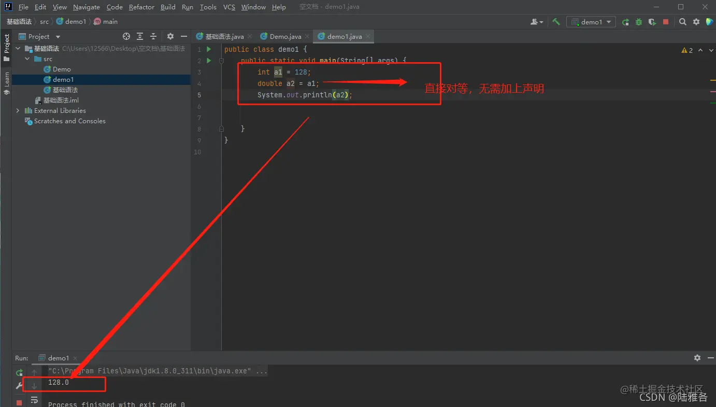Screen dimensions: 716x407
Task: Select Scratches and Consoles
Action: [x=65, y=121]
